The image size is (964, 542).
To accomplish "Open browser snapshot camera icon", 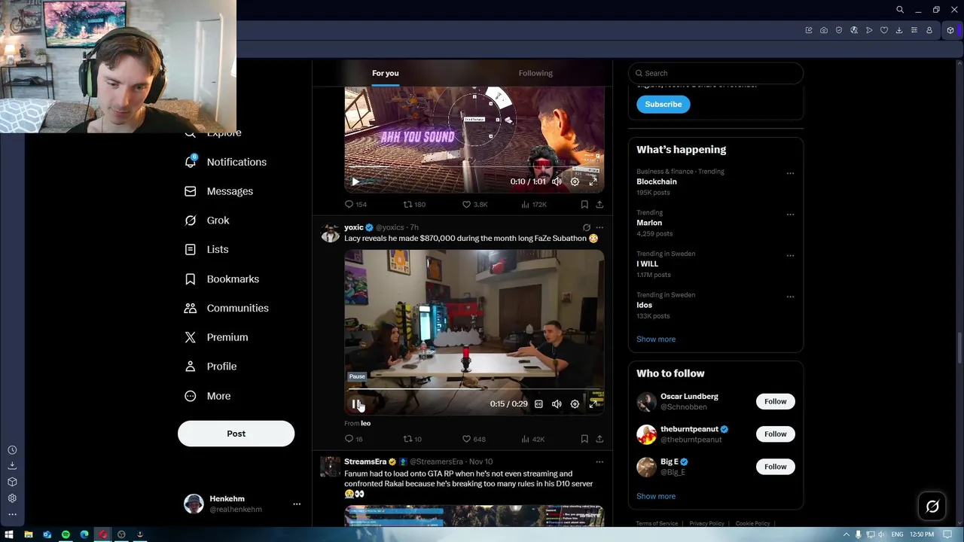I will click(824, 30).
